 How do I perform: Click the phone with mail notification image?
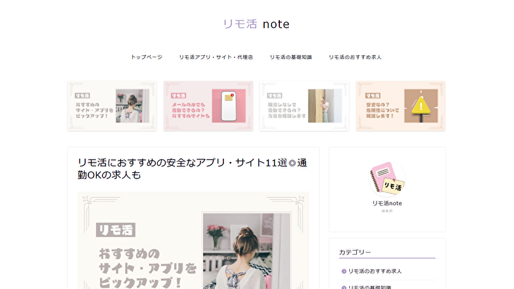click(x=229, y=106)
